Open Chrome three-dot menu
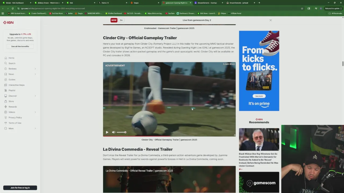 (341, 8)
